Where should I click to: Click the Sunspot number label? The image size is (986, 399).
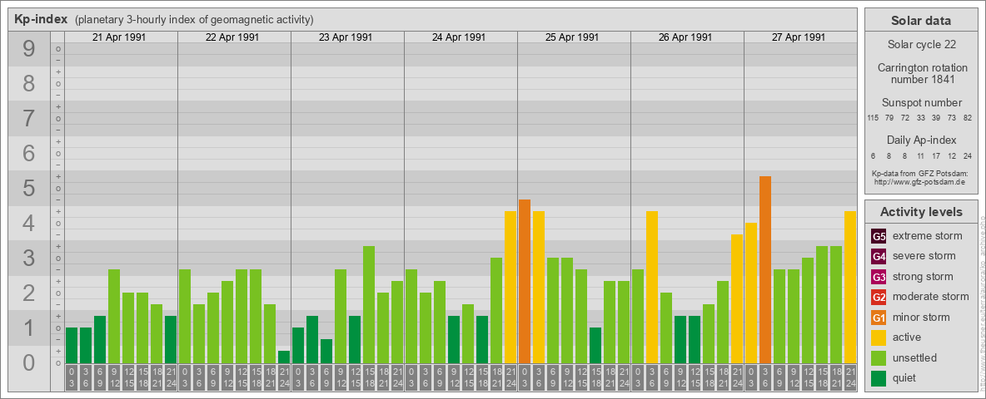pos(920,102)
